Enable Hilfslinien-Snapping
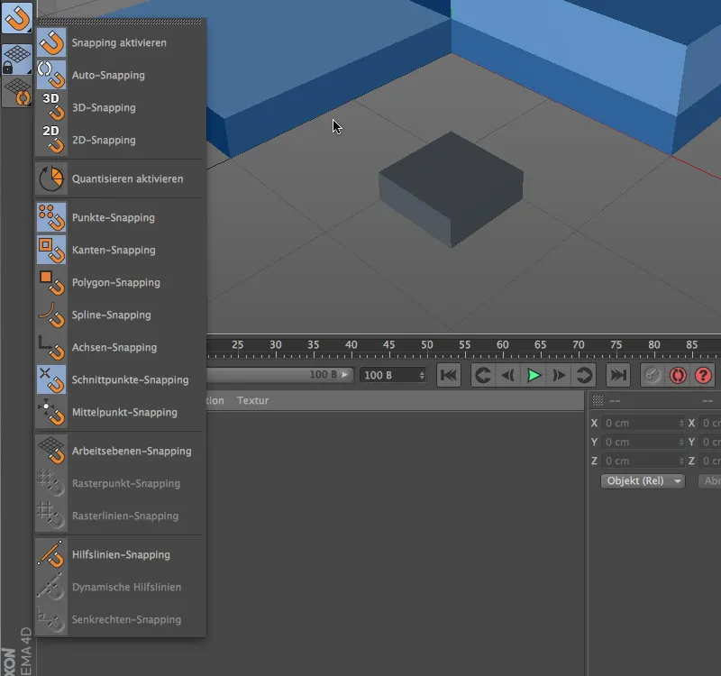 click(x=121, y=554)
